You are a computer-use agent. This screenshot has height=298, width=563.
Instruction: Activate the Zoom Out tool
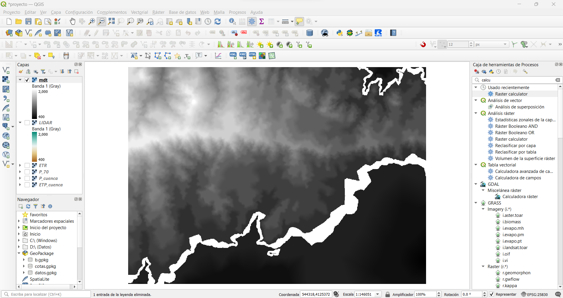[101, 21]
